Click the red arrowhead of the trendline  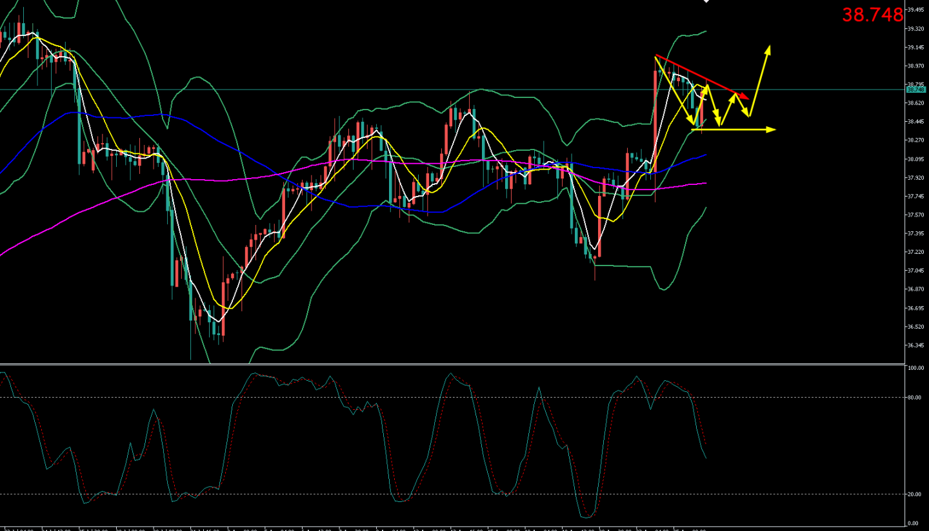(745, 96)
